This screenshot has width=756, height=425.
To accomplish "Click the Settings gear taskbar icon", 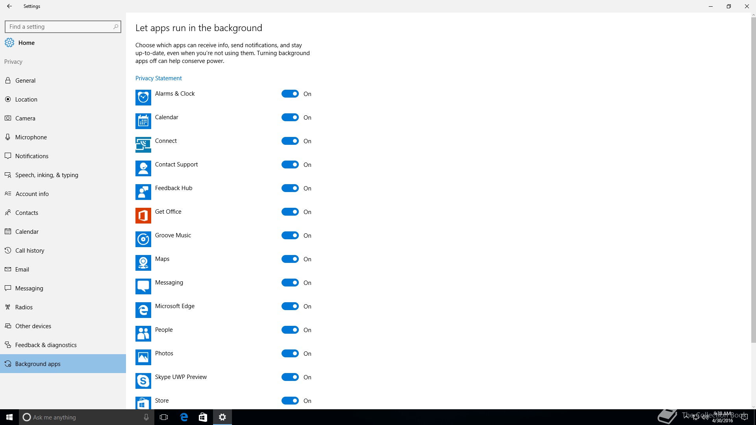I will pos(222,417).
